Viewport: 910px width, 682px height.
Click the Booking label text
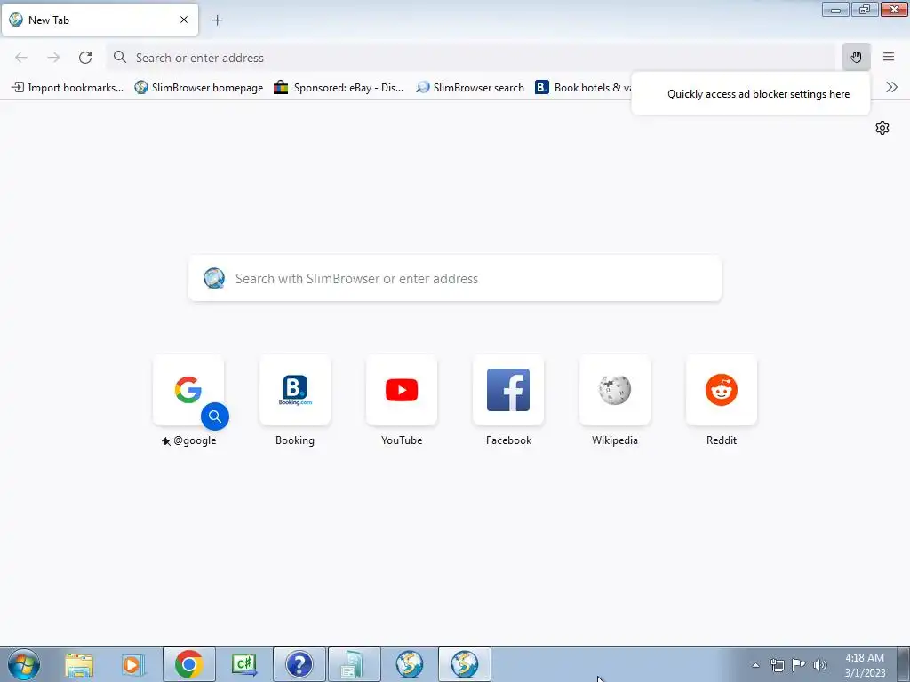(295, 440)
